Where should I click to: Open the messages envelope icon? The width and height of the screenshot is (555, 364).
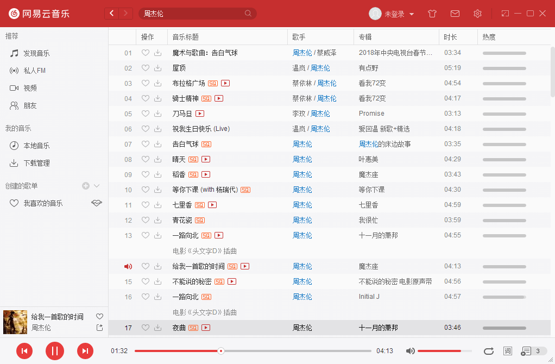click(x=455, y=14)
